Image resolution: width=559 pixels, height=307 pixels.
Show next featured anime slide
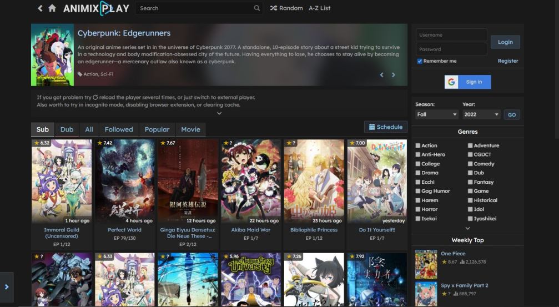[394, 75]
